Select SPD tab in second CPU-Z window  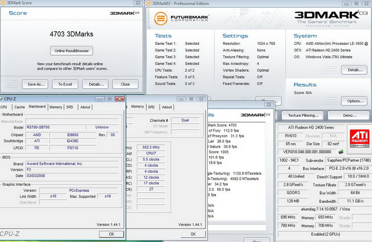pyautogui.click(x=152, y=107)
